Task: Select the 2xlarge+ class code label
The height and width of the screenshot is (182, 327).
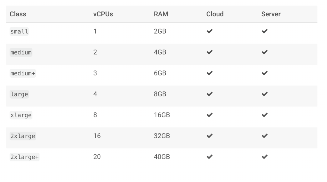Action: pos(25,157)
